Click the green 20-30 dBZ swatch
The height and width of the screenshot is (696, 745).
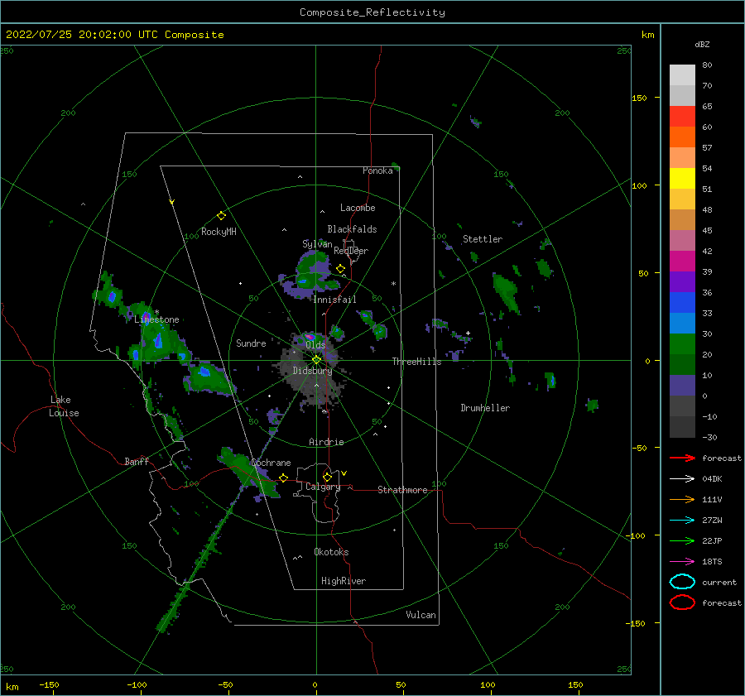[682, 344]
